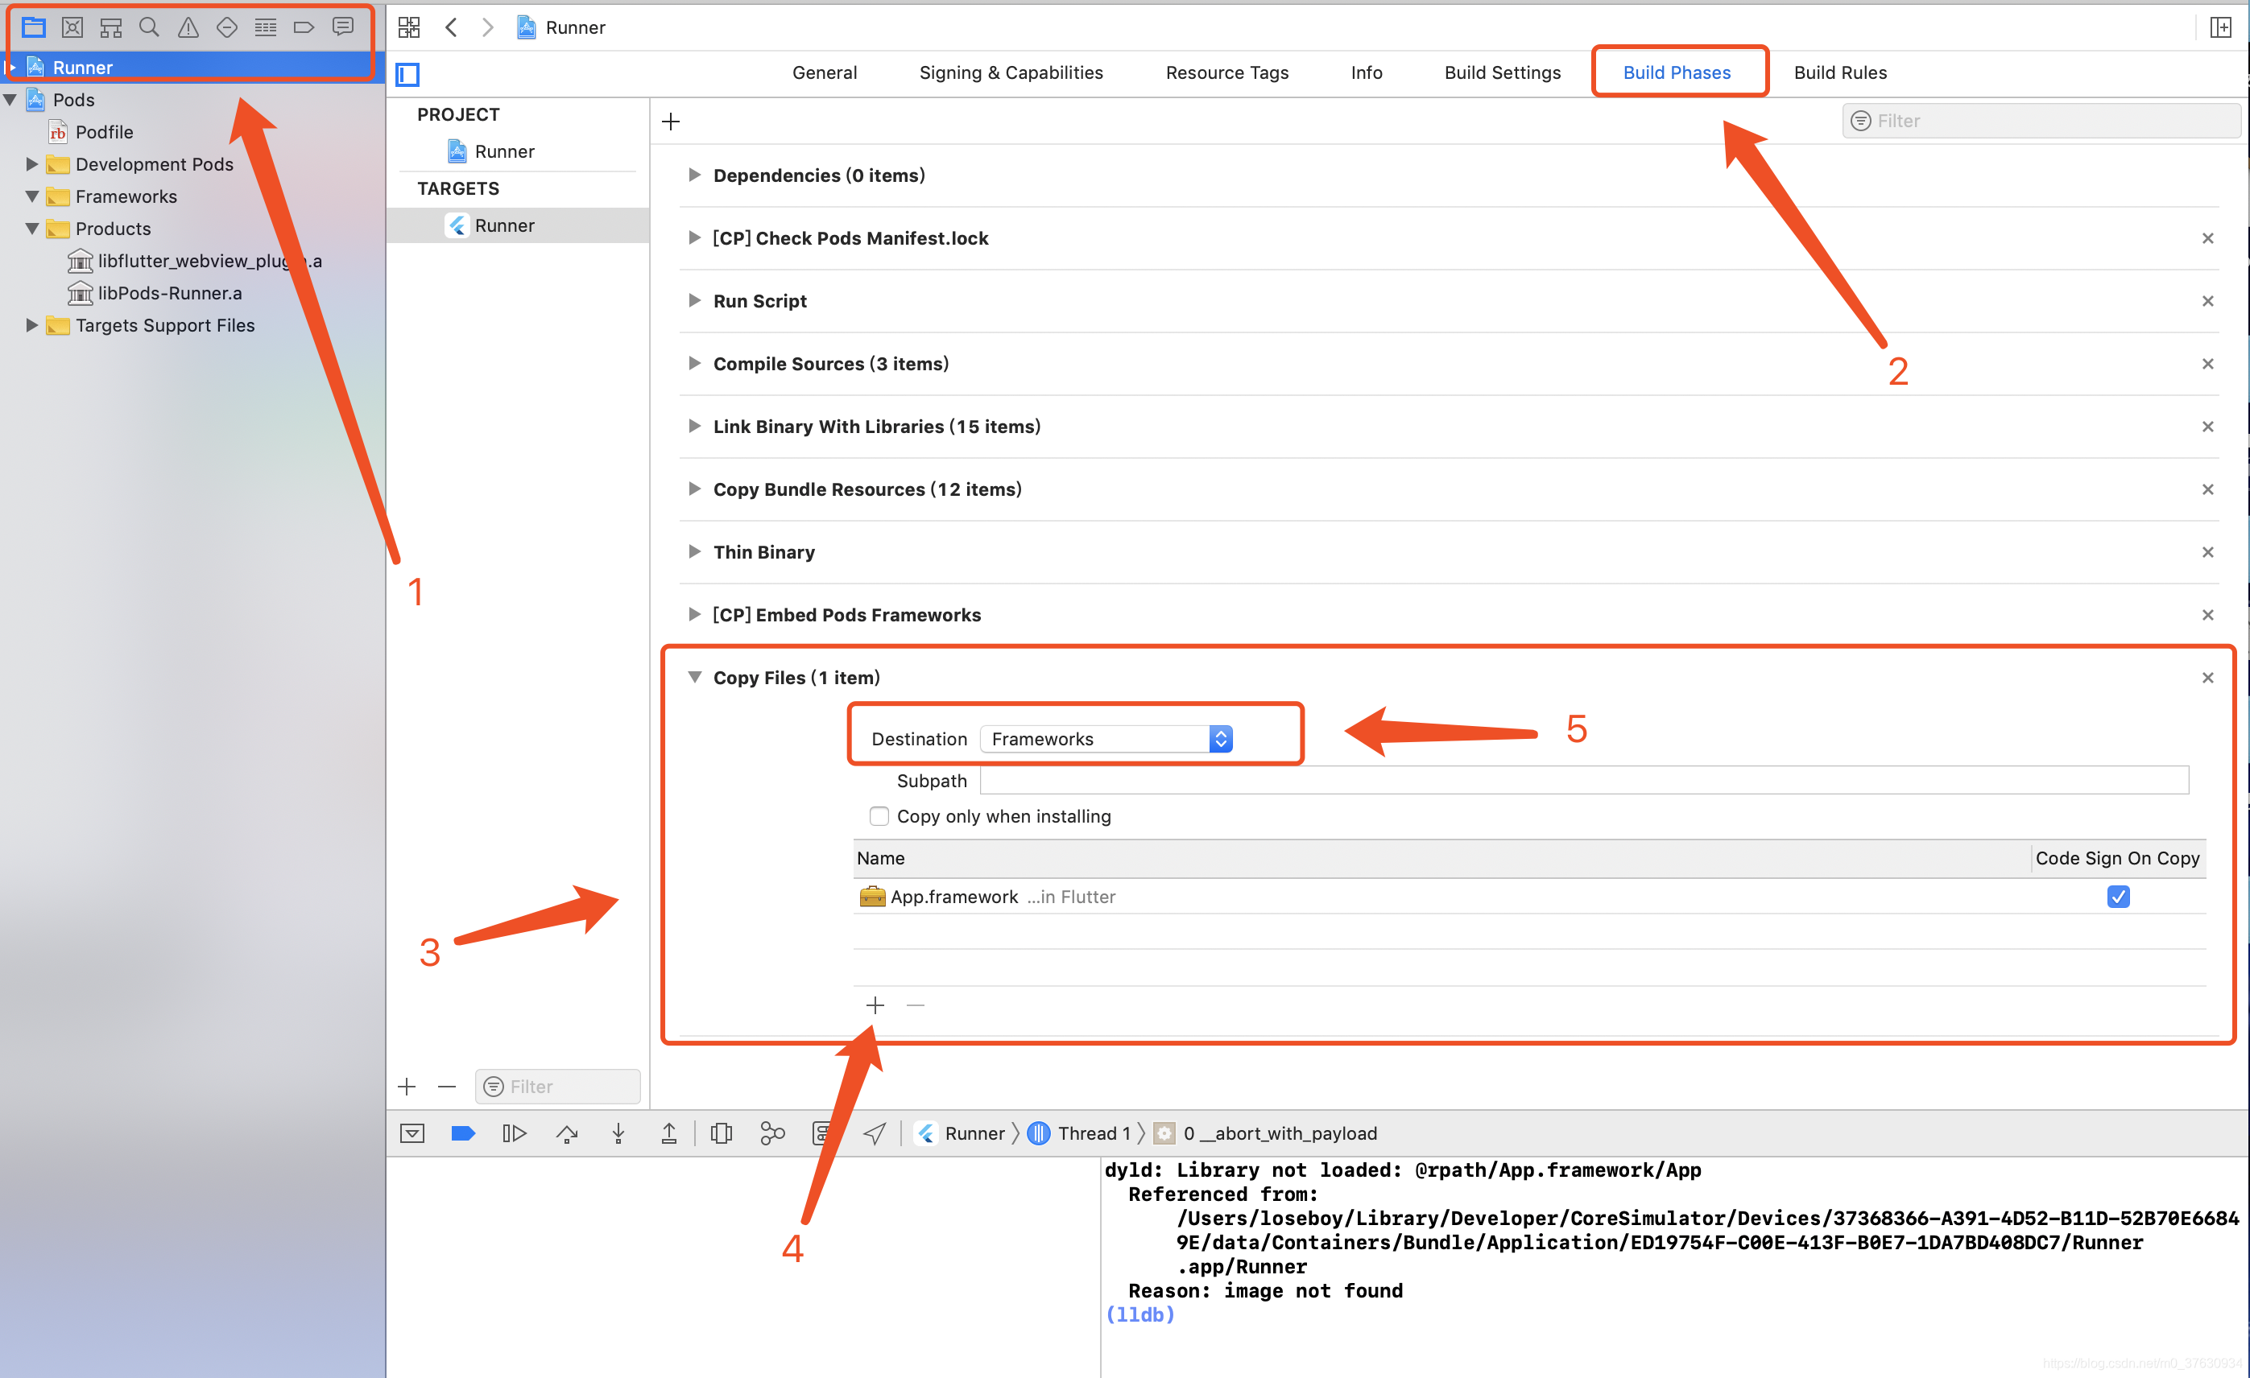Click the Step over debug button

point(567,1133)
